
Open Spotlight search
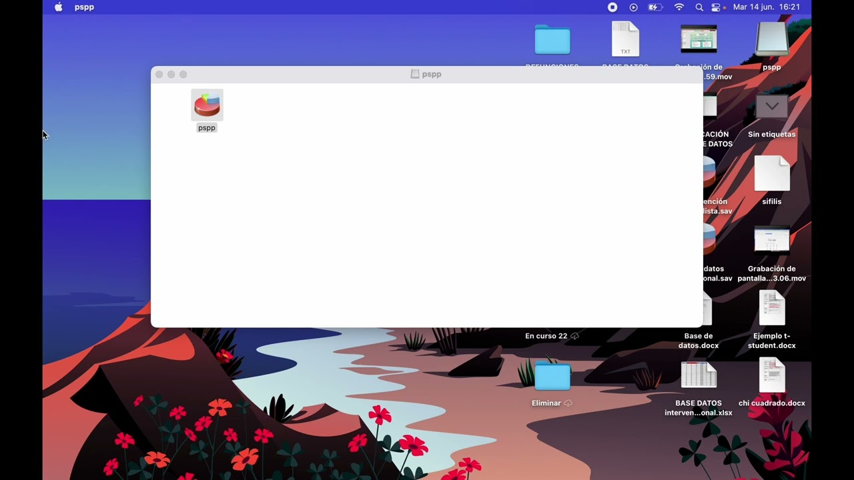pos(699,7)
